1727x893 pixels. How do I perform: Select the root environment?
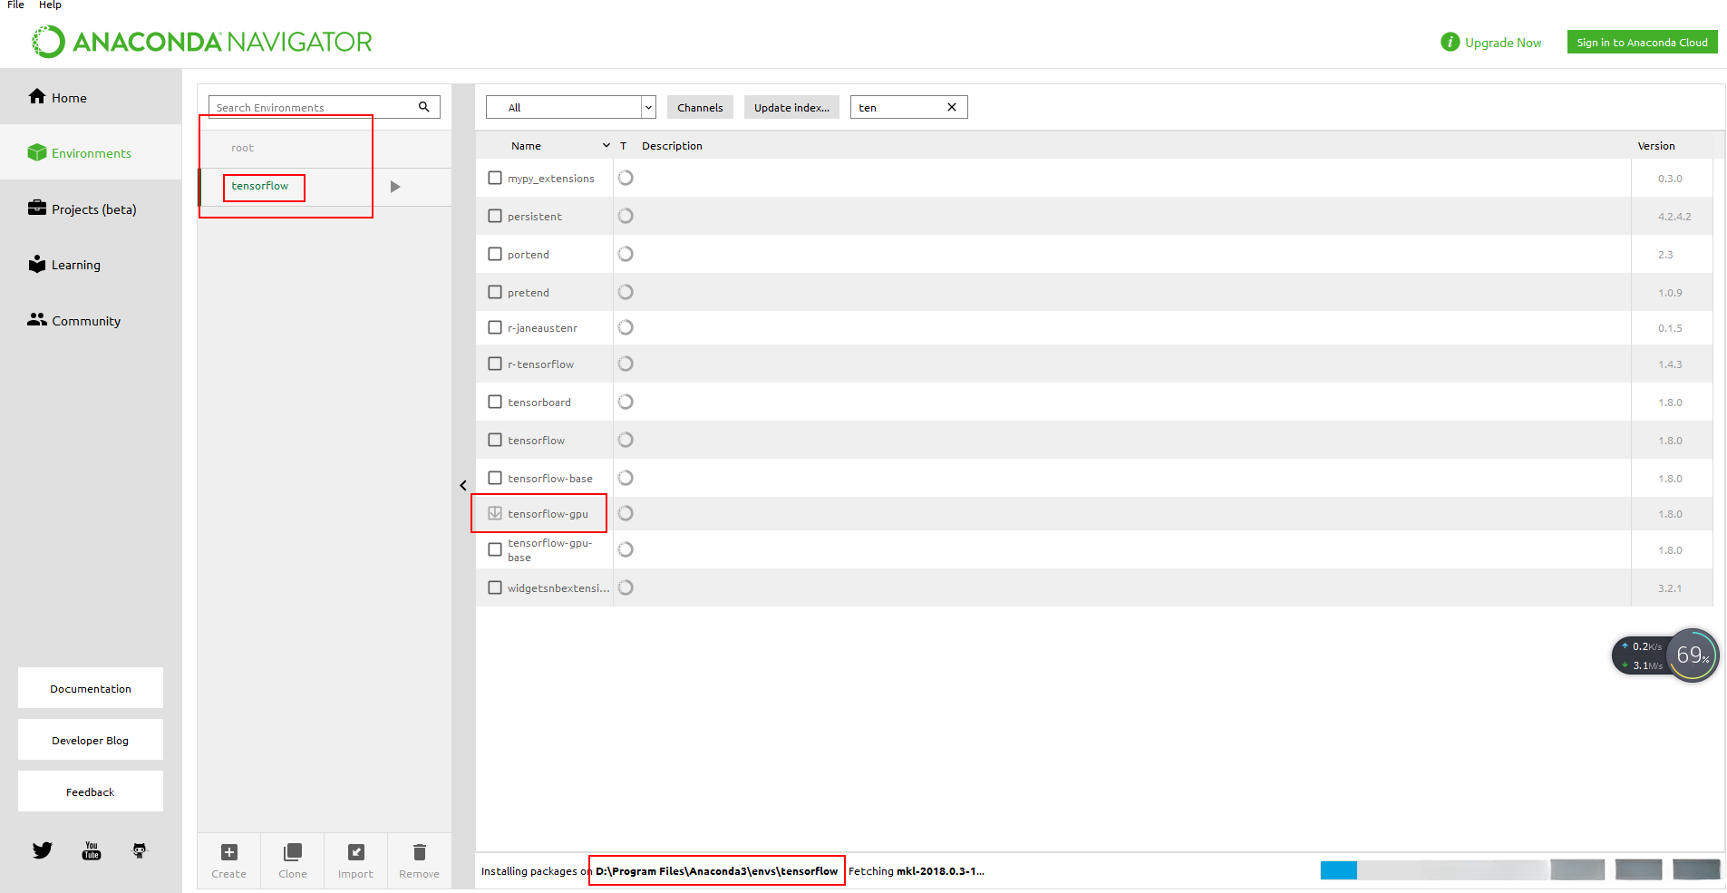tap(325, 148)
